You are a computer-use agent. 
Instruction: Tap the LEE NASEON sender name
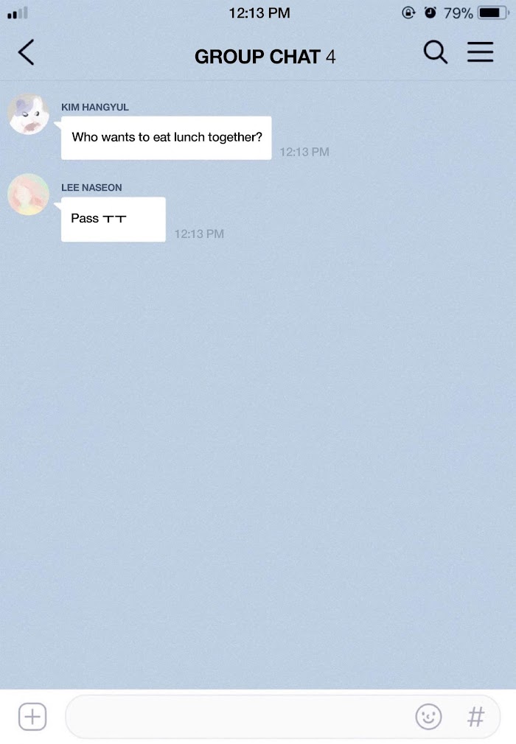pyautogui.click(x=91, y=187)
